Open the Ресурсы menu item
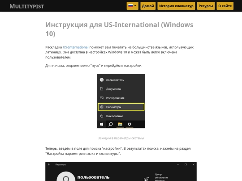This screenshot has height=181, width=242. coord(206,6)
